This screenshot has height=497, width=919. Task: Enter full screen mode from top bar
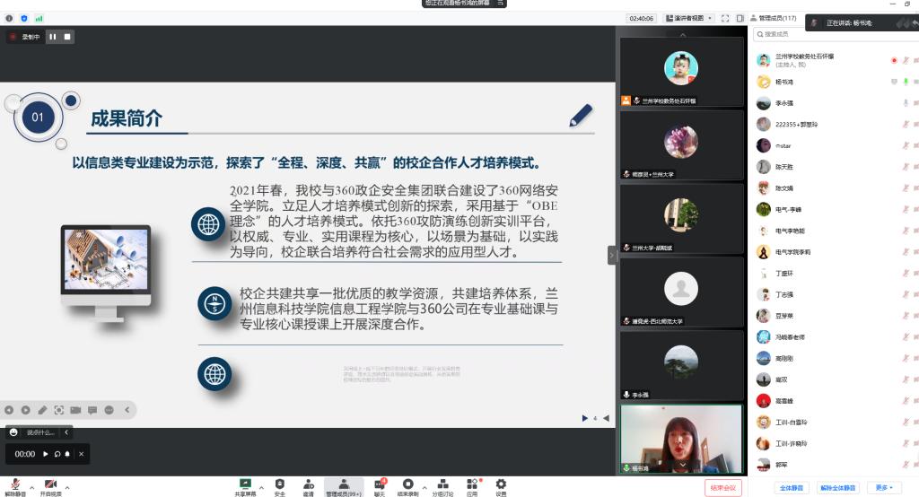tap(726, 18)
